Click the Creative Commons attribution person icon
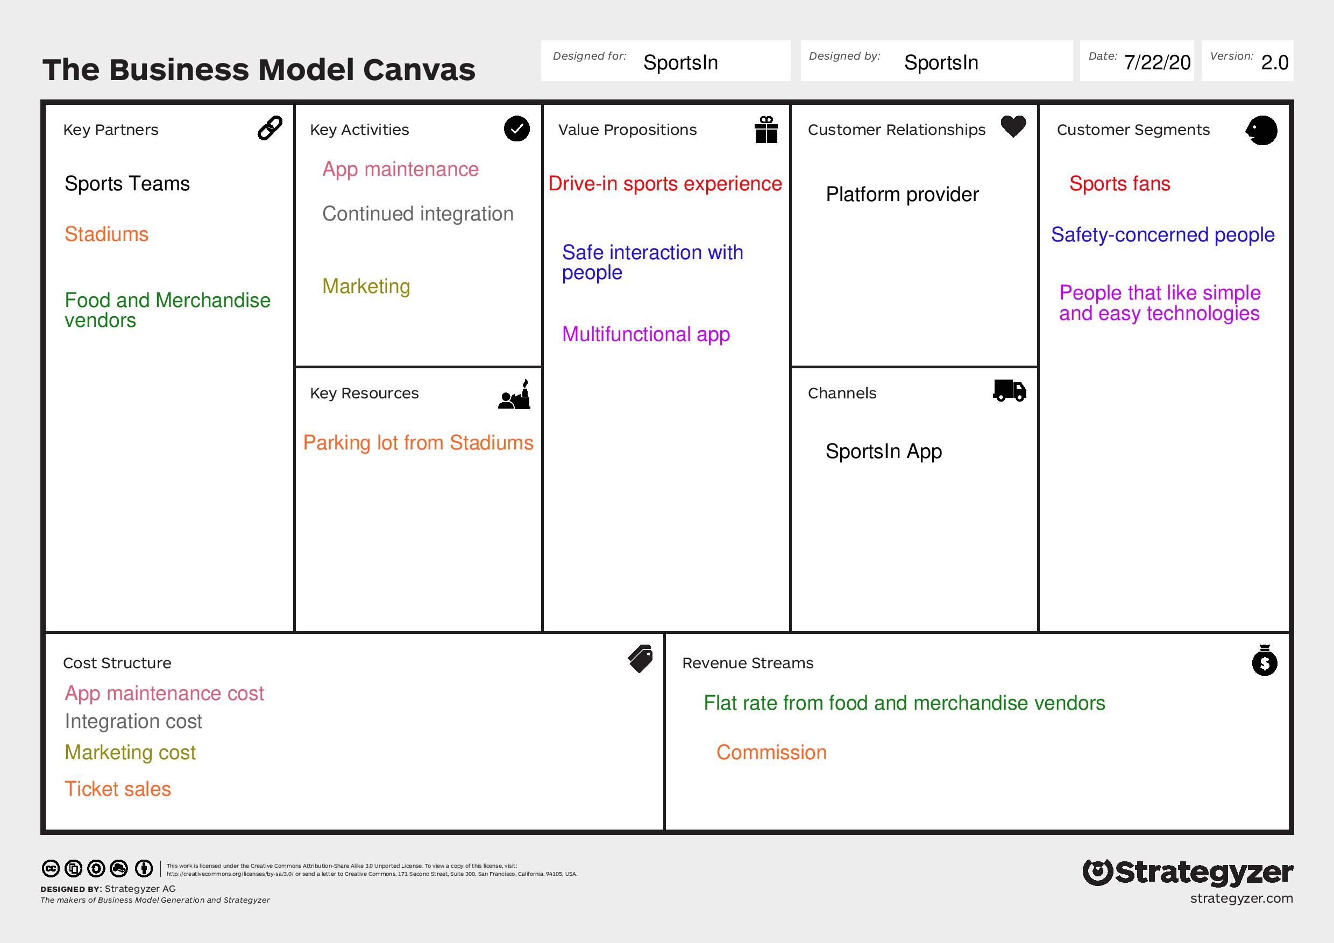The image size is (1334, 943). click(144, 869)
